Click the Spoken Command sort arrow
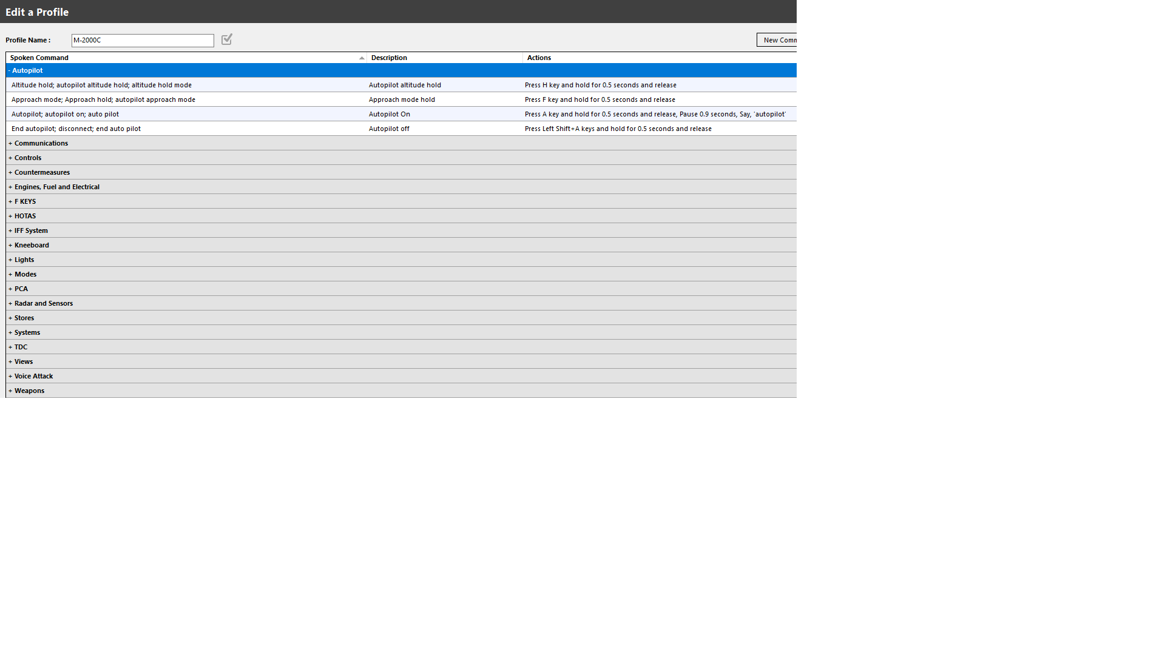Screen dimensions: 1165x655 pyautogui.click(x=362, y=58)
